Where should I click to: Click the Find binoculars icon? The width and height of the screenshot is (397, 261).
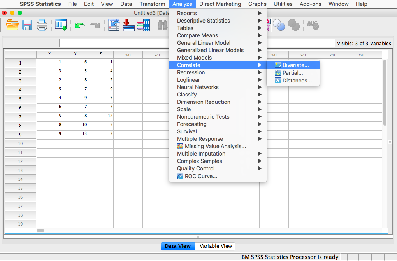click(x=163, y=25)
